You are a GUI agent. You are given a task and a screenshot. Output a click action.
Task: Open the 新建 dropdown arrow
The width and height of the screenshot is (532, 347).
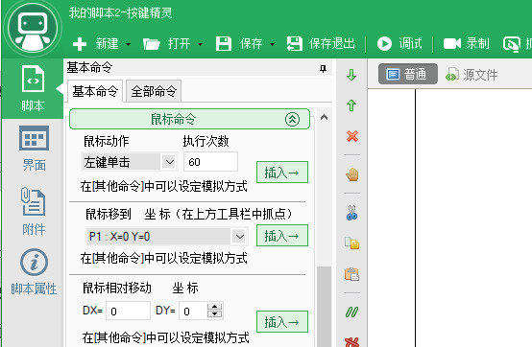(x=129, y=44)
